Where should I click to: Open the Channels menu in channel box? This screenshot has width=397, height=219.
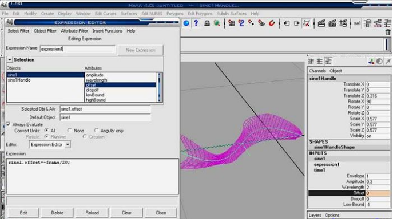(x=317, y=71)
